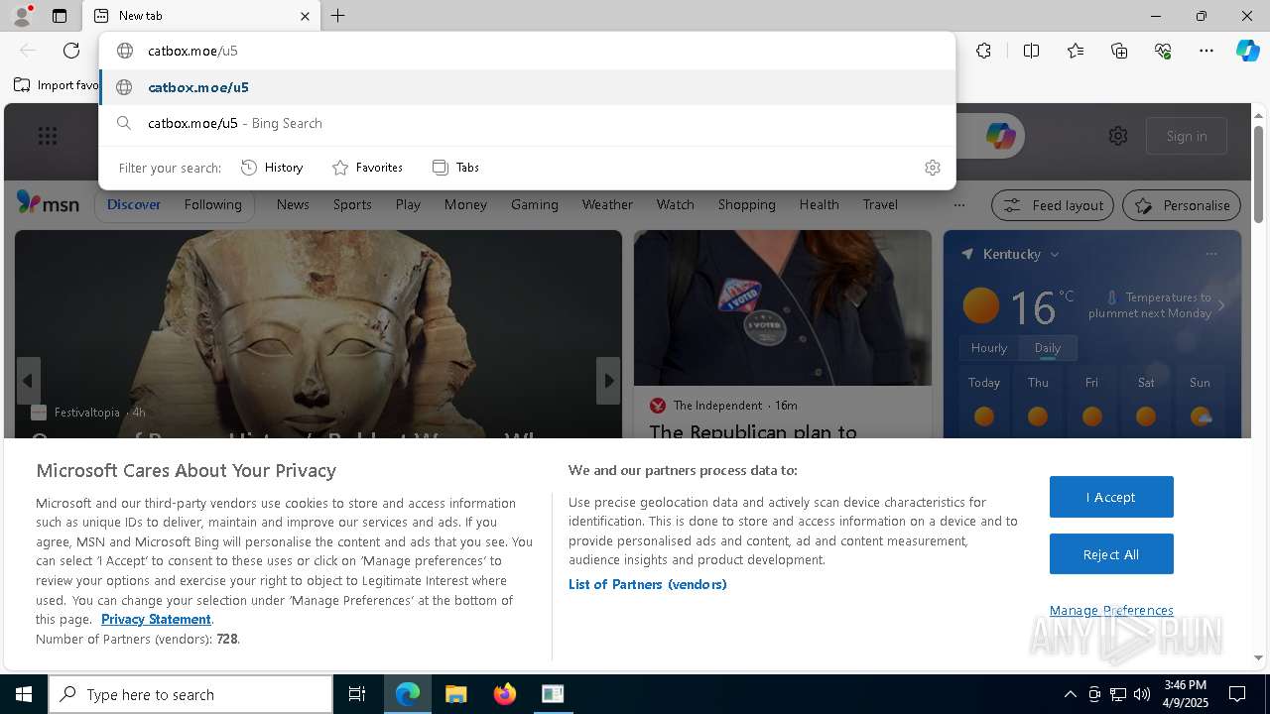The width and height of the screenshot is (1270, 714).
Task: Open The Independent voter story image
Action: point(783,307)
